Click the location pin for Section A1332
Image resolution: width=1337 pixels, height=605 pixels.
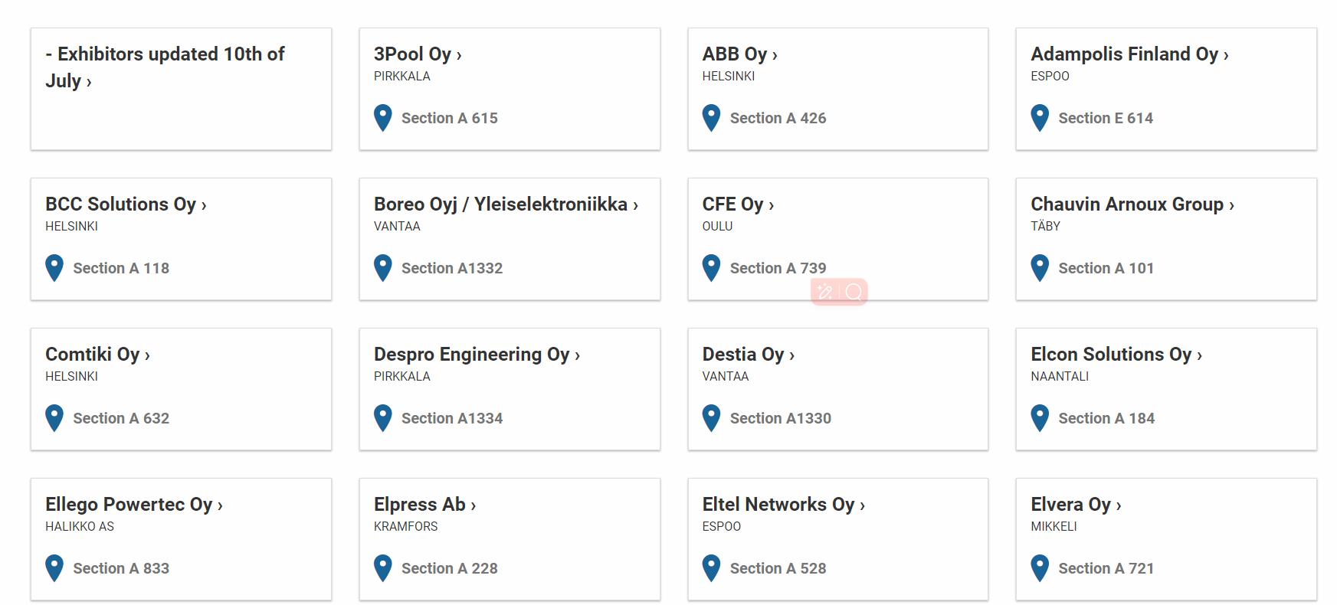click(x=382, y=268)
